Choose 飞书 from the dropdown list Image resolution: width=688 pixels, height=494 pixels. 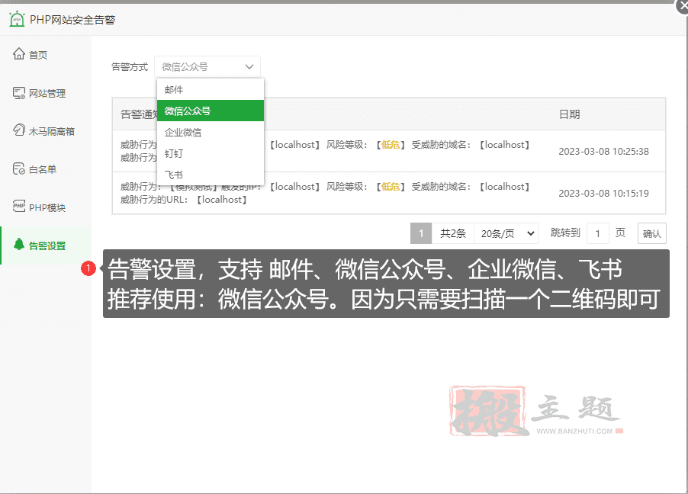click(x=211, y=175)
